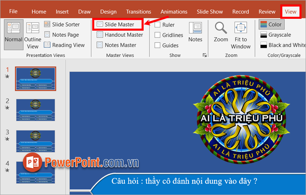This screenshot has width=306, height=195.
Task: Open the Transitions tab
Action: point(139,12)
